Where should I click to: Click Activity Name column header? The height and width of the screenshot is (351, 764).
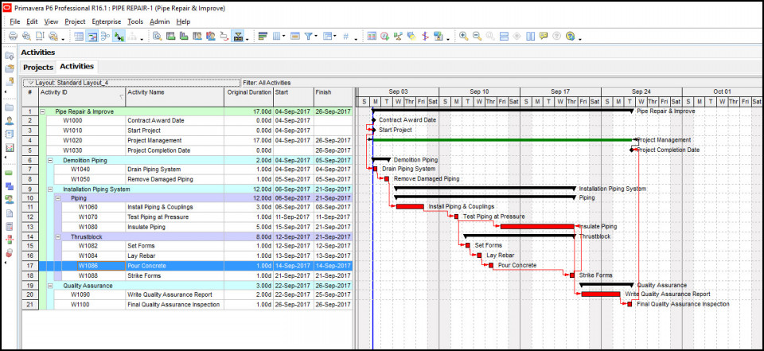click(174, 96)
